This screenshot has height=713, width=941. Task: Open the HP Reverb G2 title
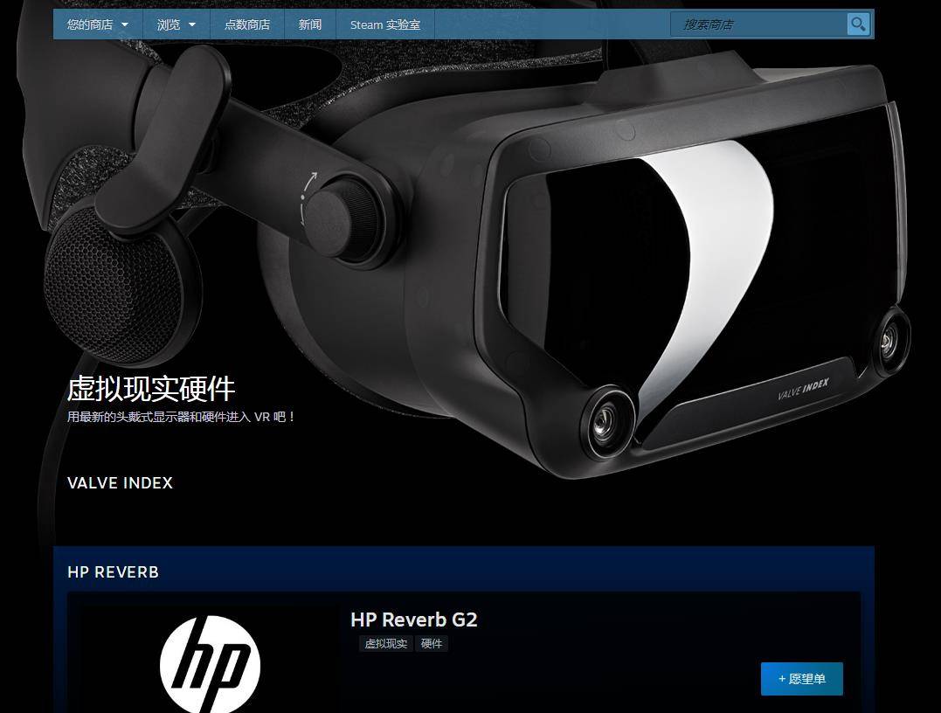pos(413,620)
